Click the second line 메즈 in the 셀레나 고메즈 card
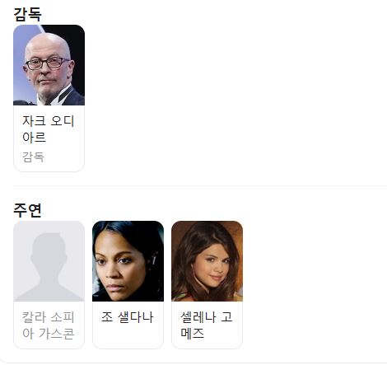Image resolution: width=387 pixels, height=365 pixels. (x=192, y=334)
